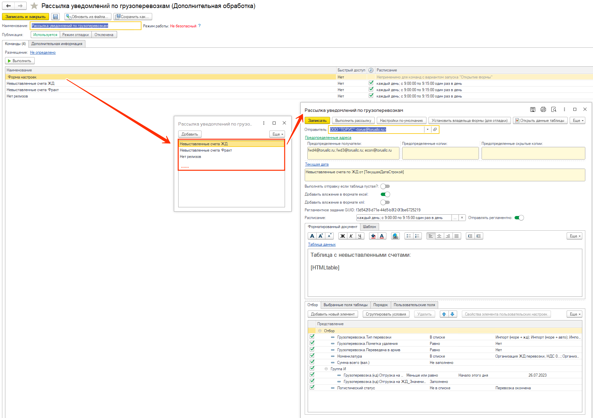Go forward with the right arrow navigation icon
The image size is (593, 418).
coord(20,6)
